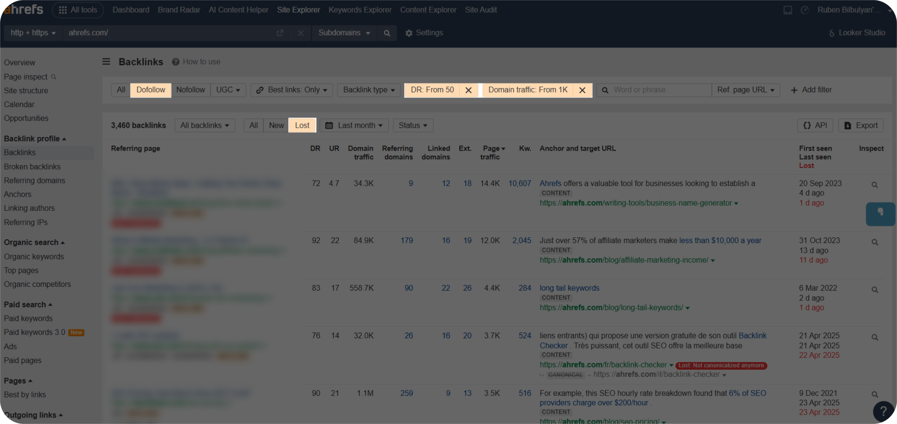The image size is (897, 424).
Task: Open the UGC dropdown
Action: pos(228,90)
